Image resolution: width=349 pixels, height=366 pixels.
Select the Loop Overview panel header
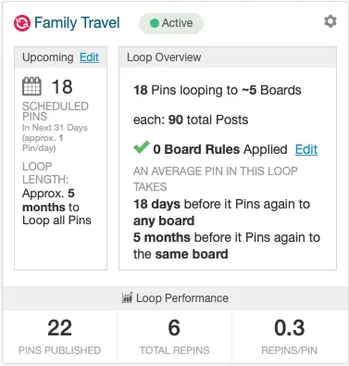pyautogui.click(x=228, y=57)
